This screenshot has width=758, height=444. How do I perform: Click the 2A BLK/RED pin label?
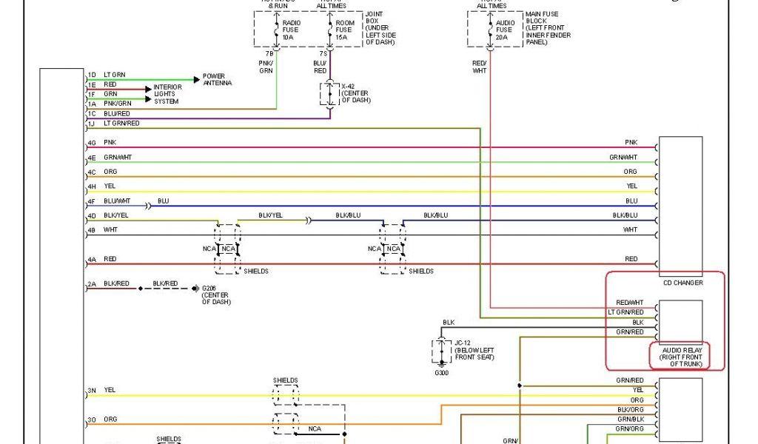(x=110, y=283)
